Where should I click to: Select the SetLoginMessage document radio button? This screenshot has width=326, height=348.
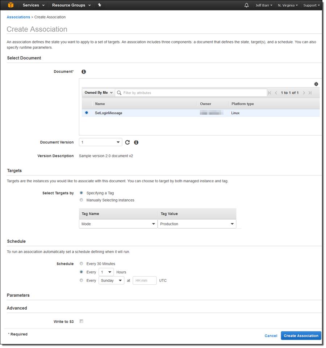(87, 113)
